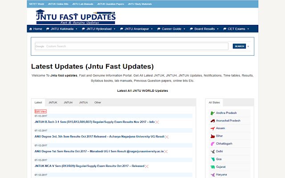The width and height of the screenshot is (285, 178).
Task: Open the Chhattisgarh state link
Action: (x=224, y=144)
